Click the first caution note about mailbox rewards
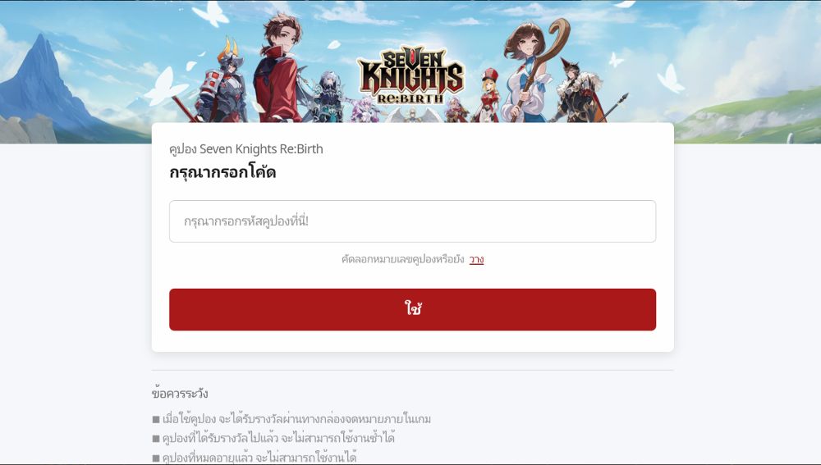The width and height of the screenshot is (821, 465). [291, 419]
